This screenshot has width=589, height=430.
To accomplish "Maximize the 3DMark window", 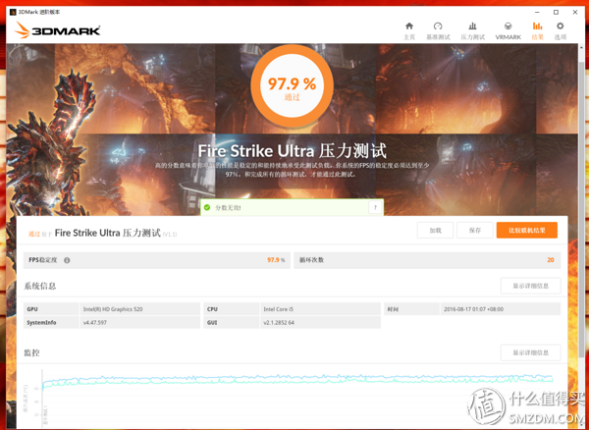I will 557,12.
